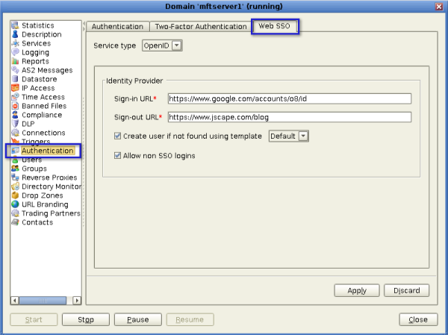Toggle Create user if not found checkbox
This screenshot has width=448, height=335.
point(117,136)
